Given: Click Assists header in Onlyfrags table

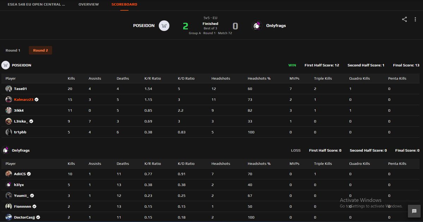Looking at the screenshot, I should (x=95, y=164).
